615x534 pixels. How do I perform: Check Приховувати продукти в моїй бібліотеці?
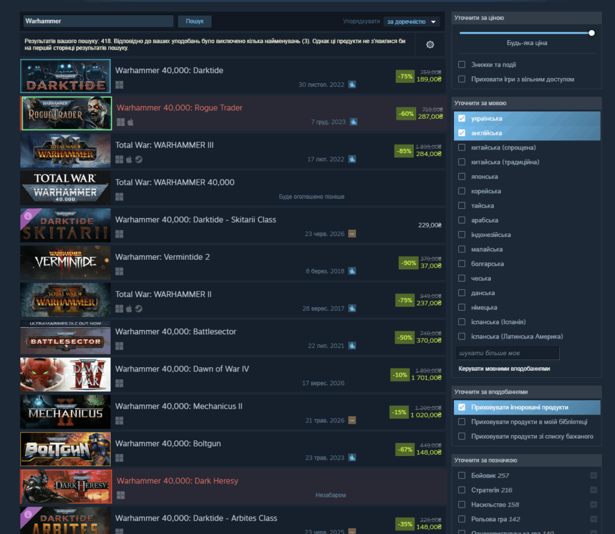[x=462, y=422]
